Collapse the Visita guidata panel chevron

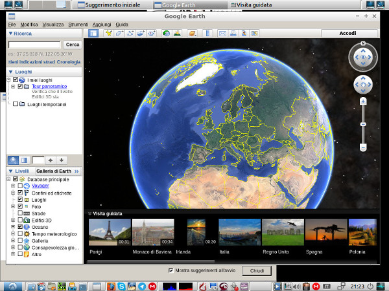coord(89,213)
